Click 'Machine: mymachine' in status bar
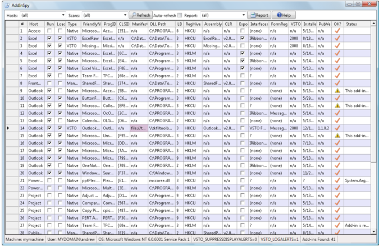The height and width of the screenshot is (246, 379). [25, 239]
